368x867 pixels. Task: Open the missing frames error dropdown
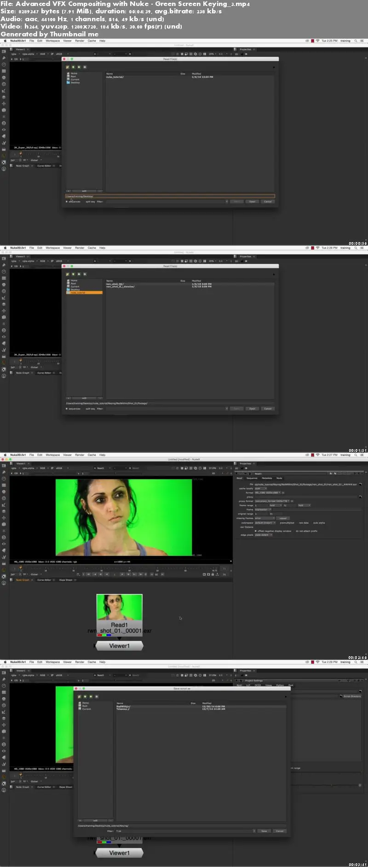pyautogui.click(x=265, y=518)
